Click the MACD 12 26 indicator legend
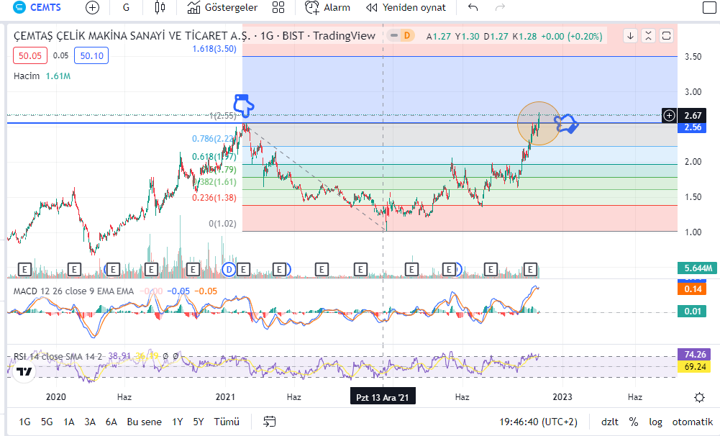This screenshot has width=720, height=436. pos(73,291)
